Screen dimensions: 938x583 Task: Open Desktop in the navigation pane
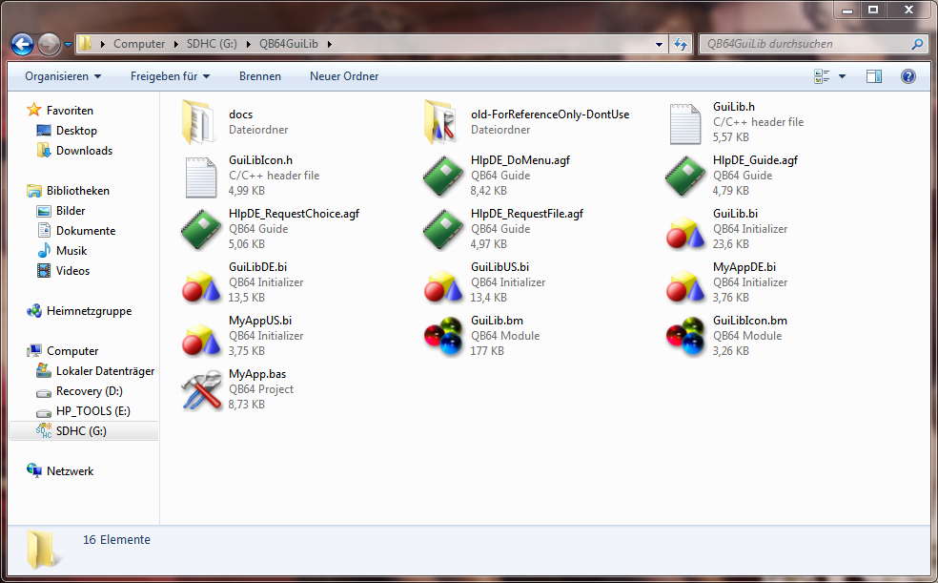[x=76, y=131]
